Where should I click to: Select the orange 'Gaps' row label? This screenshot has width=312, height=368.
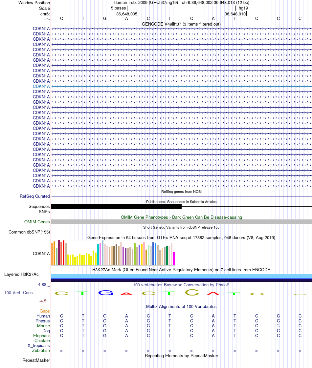click(x=45, y=311)
